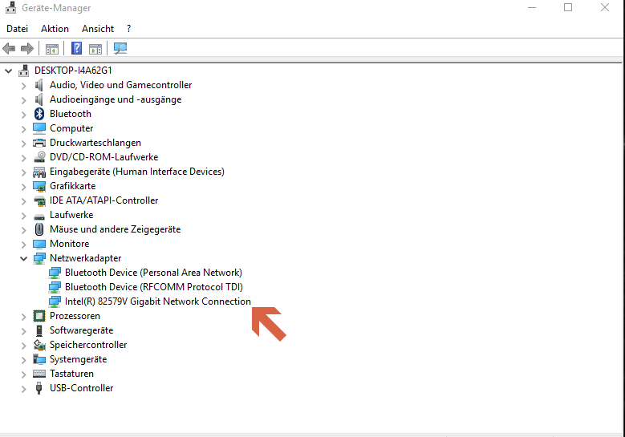The width and height of the screenshot is (625, 437).
Task: Select the Druckwarteschlangen entry
Action: click(x=95, y=143)
